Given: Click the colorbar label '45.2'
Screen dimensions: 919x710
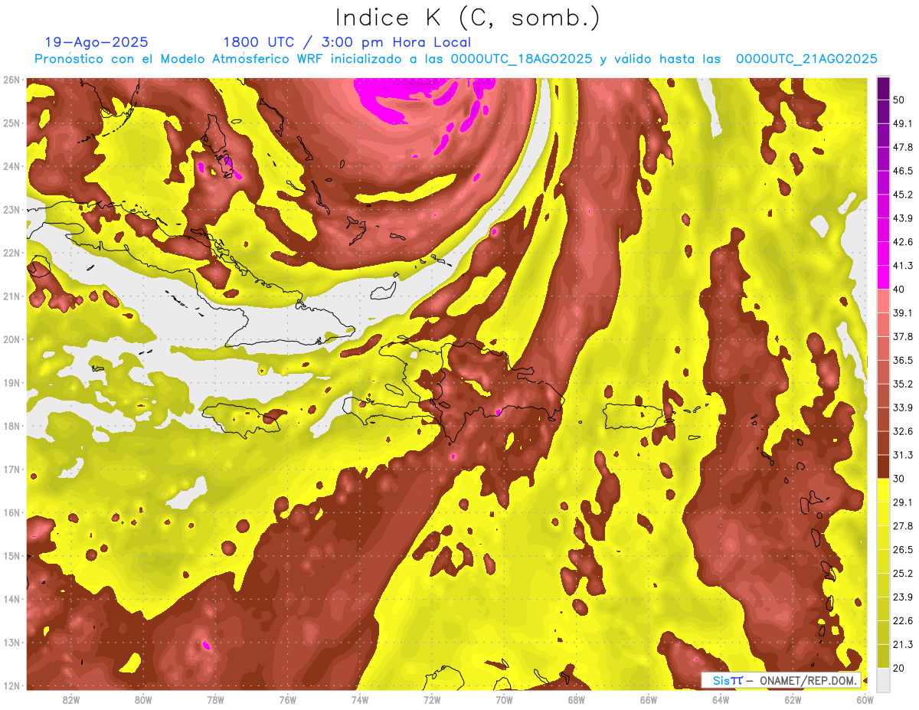Looking at the screenshot, I should click(x=904, y=195).
